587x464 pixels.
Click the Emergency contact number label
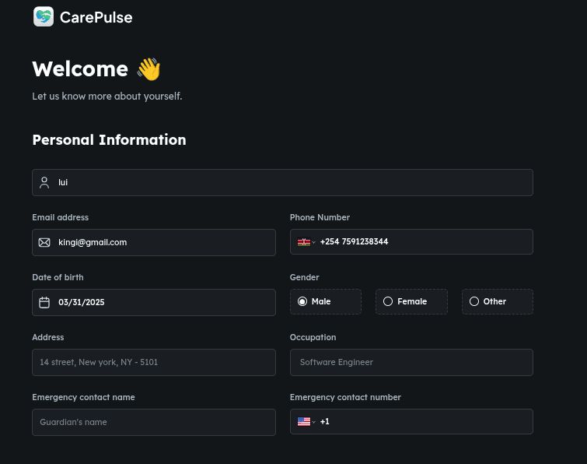coord(345,397)
